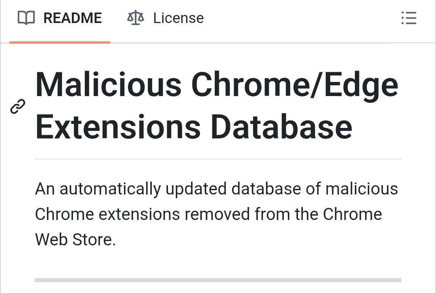Click the thick gray bar below the description

[218, 280]
